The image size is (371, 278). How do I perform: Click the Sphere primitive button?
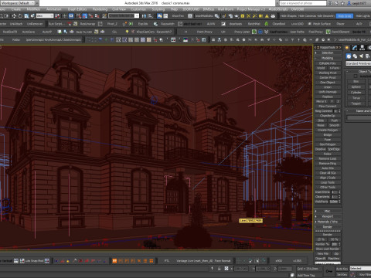[356, 87]
